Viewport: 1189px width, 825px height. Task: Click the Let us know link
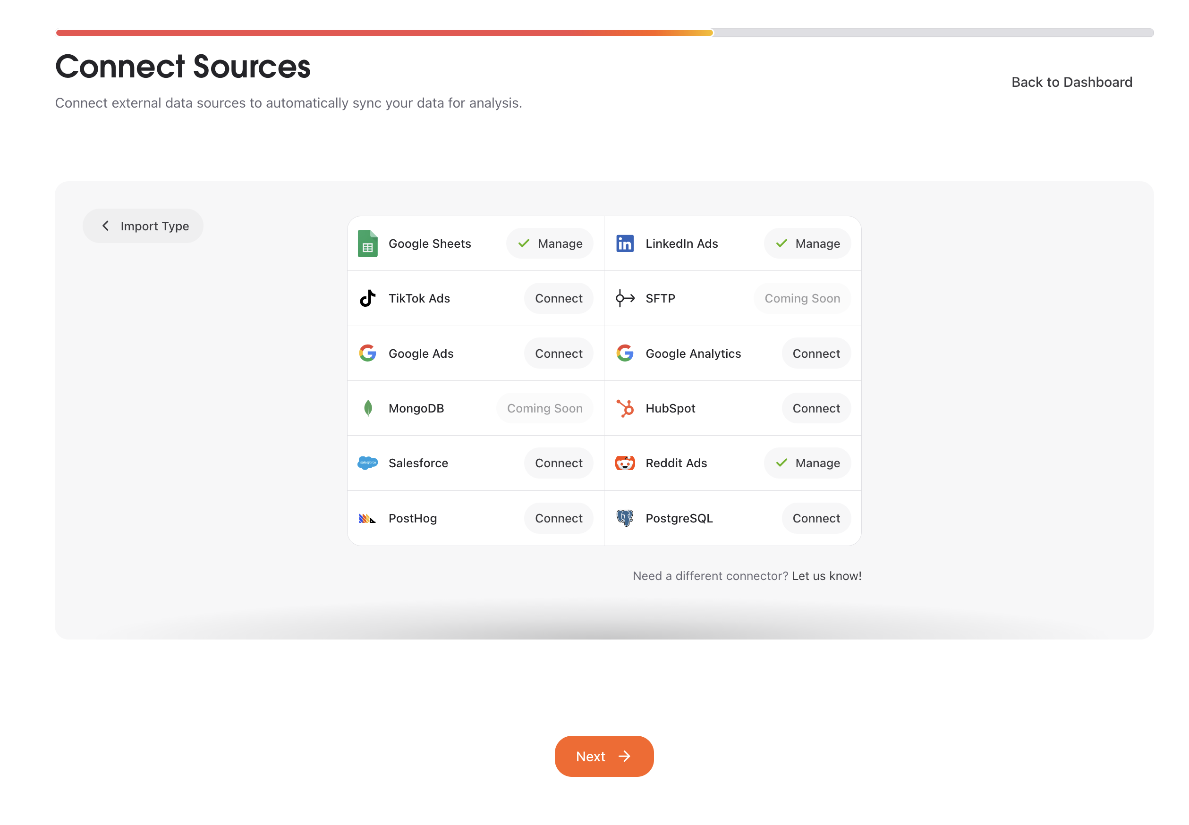[x=826, y=576]
